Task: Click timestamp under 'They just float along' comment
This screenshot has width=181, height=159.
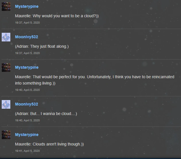Action: 27,53
